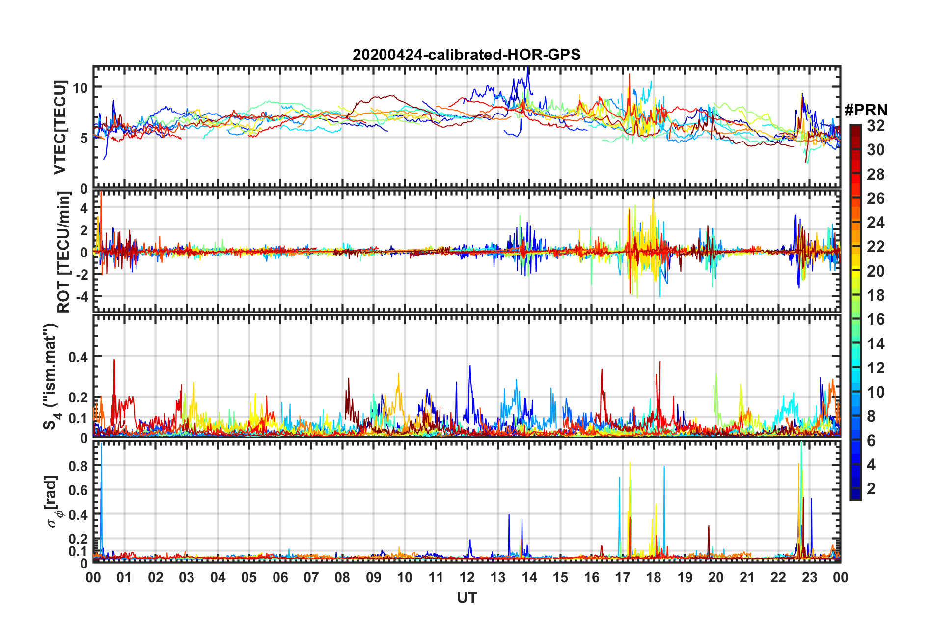Image resolution: width=934 pixels, height=625 pixels.
Task: Select UT axis hour label "22"
Action: (778, 577)
